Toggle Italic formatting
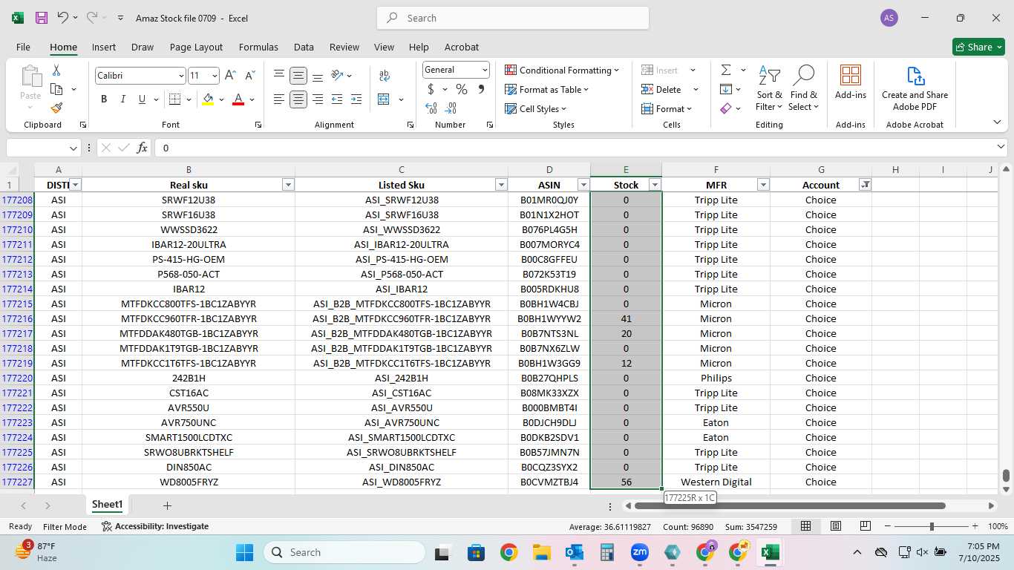1014x570 pixels. (x=123, y=99)
